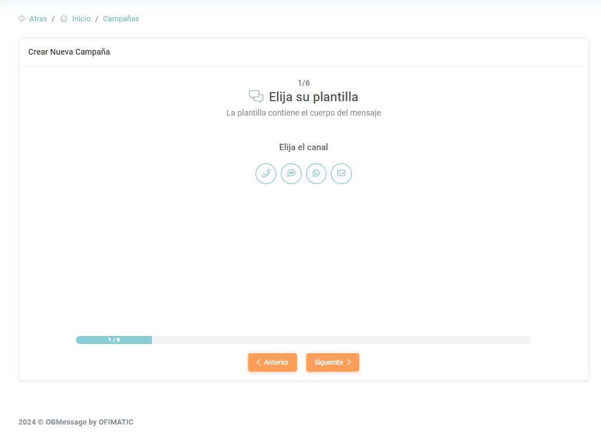Viewport: 601px width, 432px height.
Task: Select the email envelope channel icon
Action: 341,173
